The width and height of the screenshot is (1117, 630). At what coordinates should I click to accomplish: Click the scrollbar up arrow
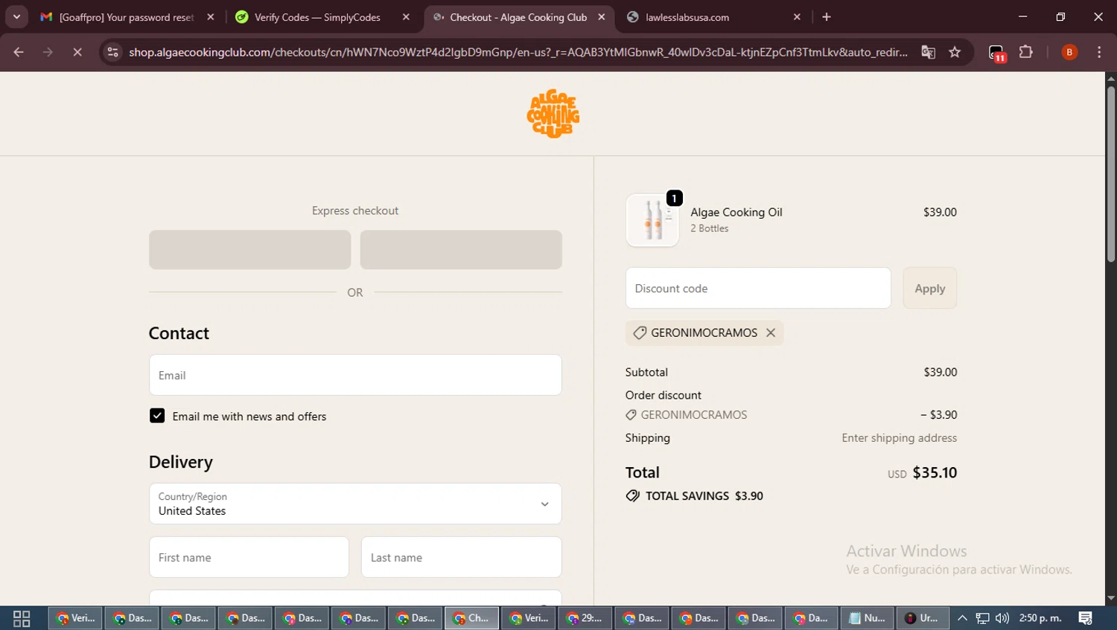click(x=1110, y=78)
